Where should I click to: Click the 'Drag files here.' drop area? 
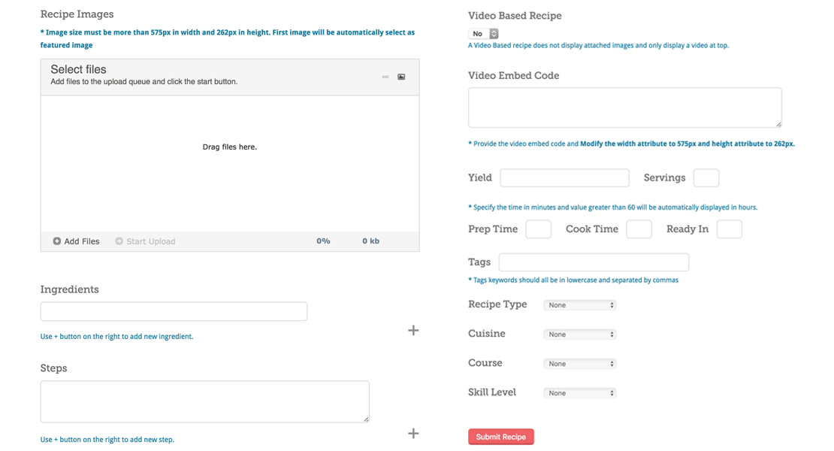230,163
